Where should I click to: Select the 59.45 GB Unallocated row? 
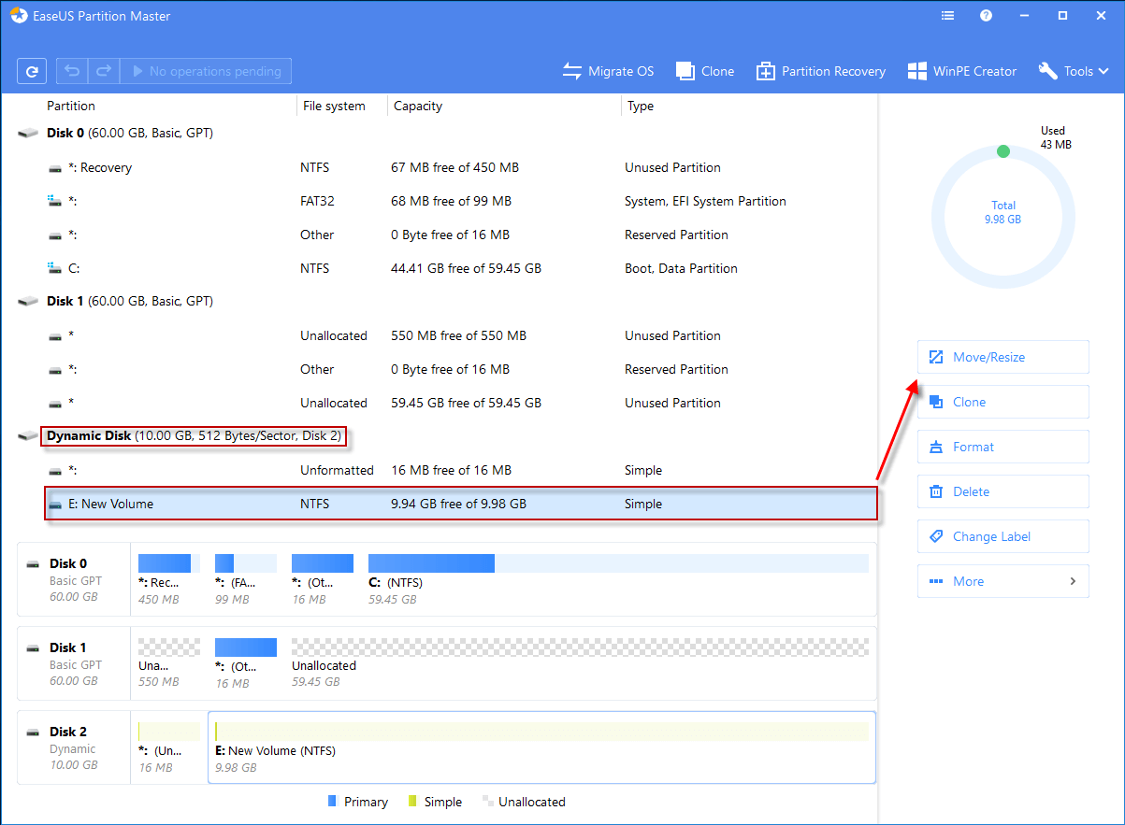(x=461, y=403)
